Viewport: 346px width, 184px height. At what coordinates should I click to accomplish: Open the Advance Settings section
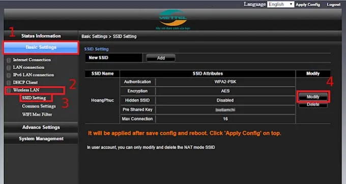[41, 127]
